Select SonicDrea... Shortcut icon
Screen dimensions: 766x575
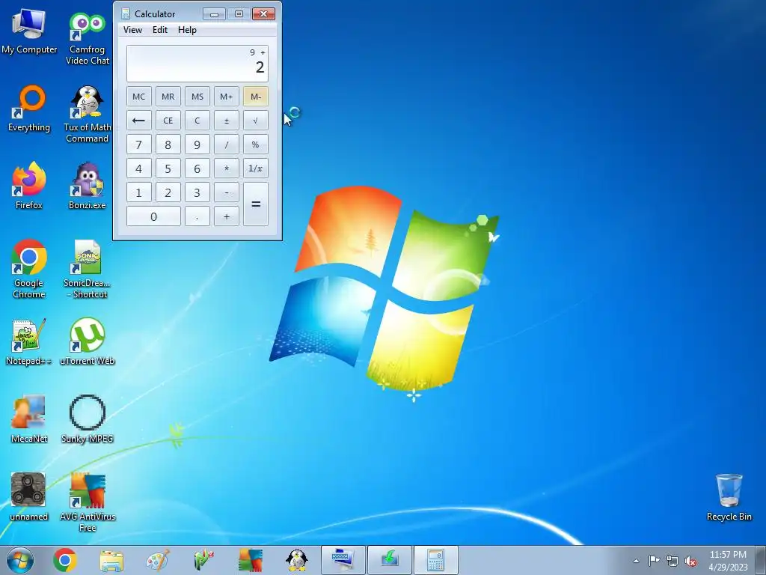coord(87,270)
